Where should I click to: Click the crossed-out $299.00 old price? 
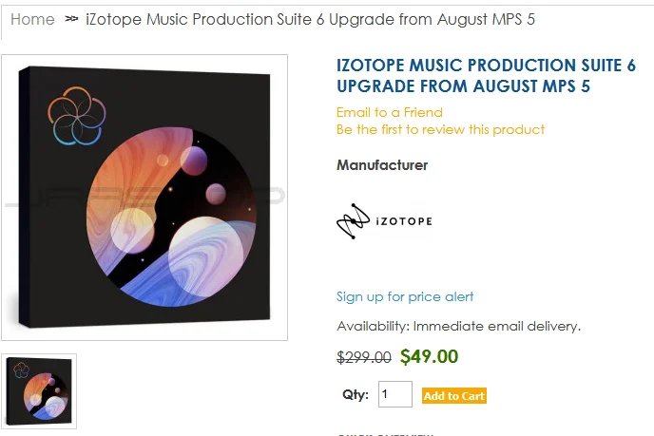(364, 357)
